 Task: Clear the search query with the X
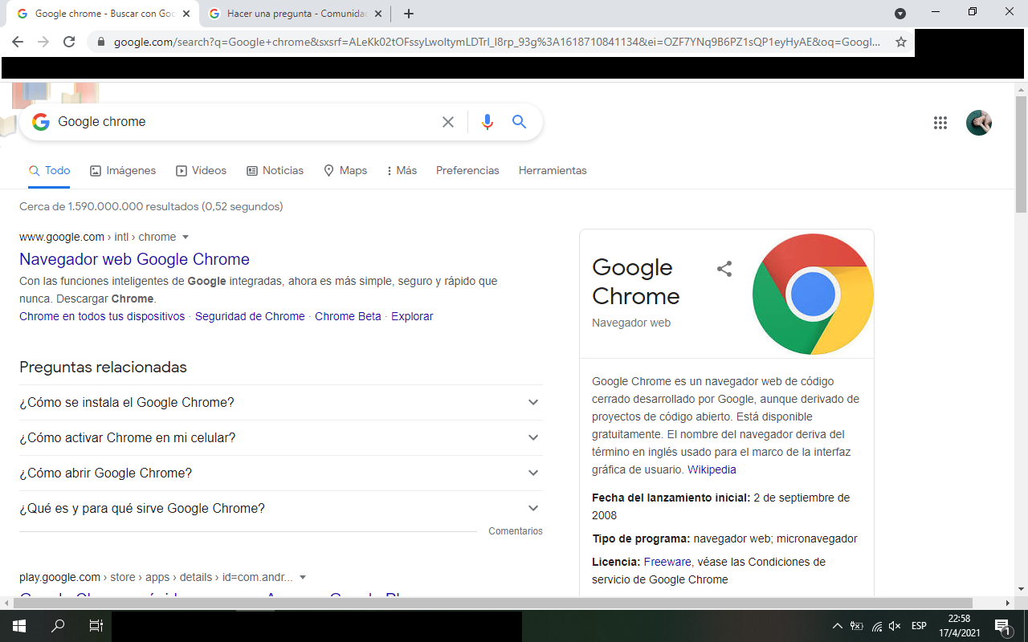click(448, 122)
